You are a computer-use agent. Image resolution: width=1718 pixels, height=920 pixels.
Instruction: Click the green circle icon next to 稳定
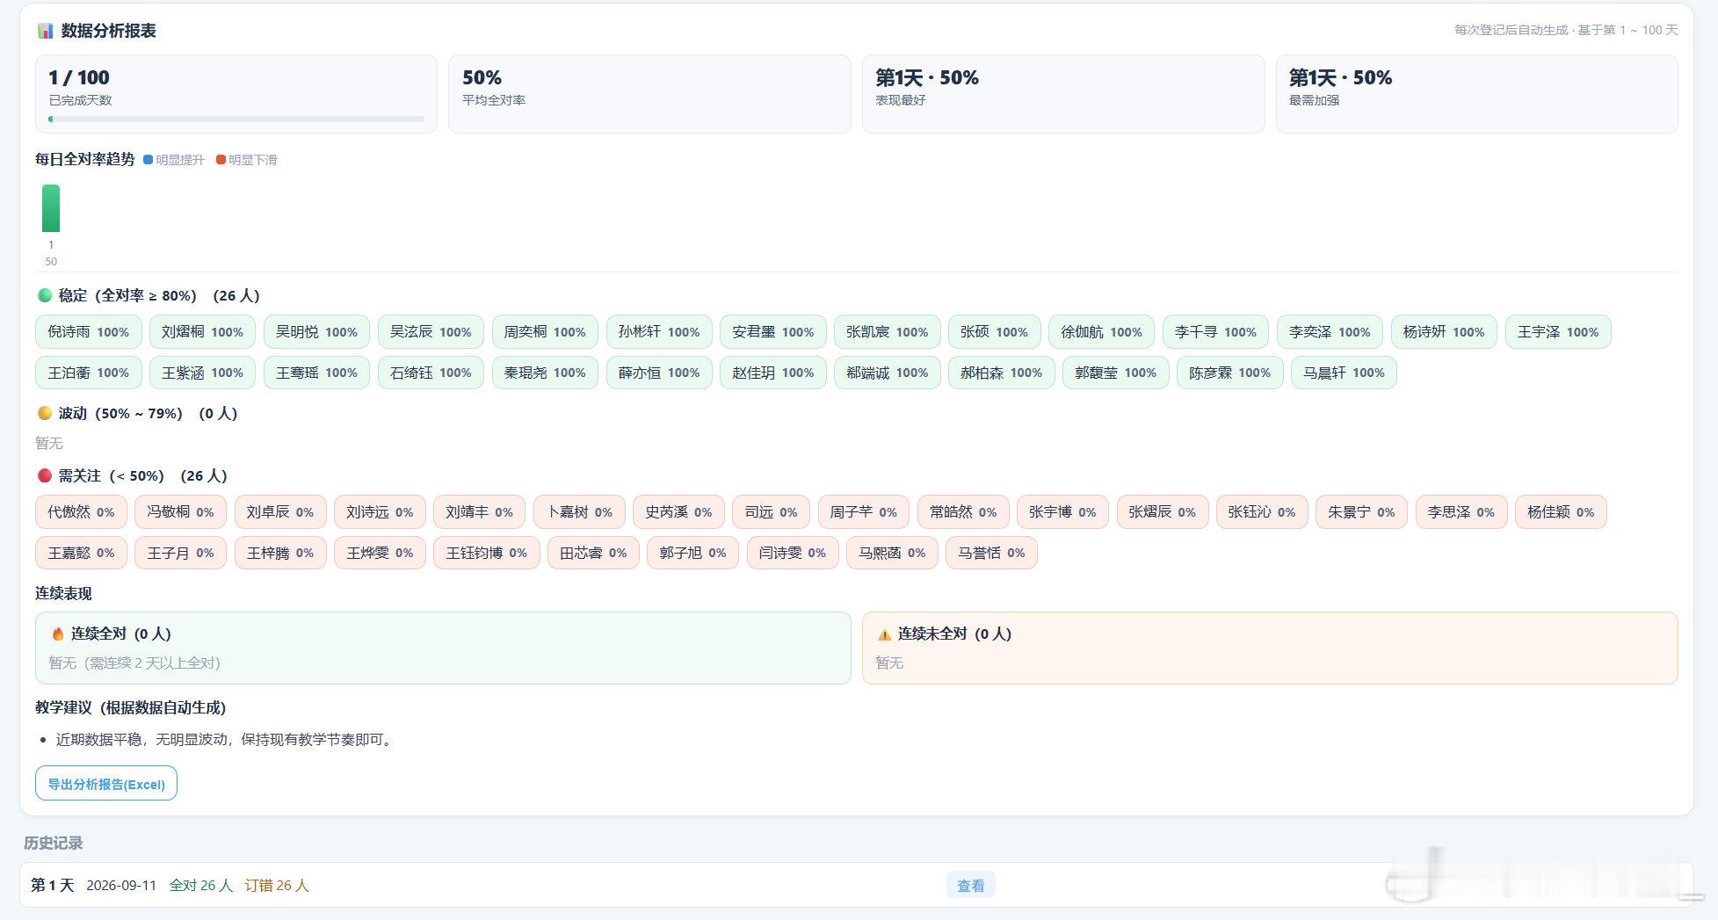tap(45, 295)
